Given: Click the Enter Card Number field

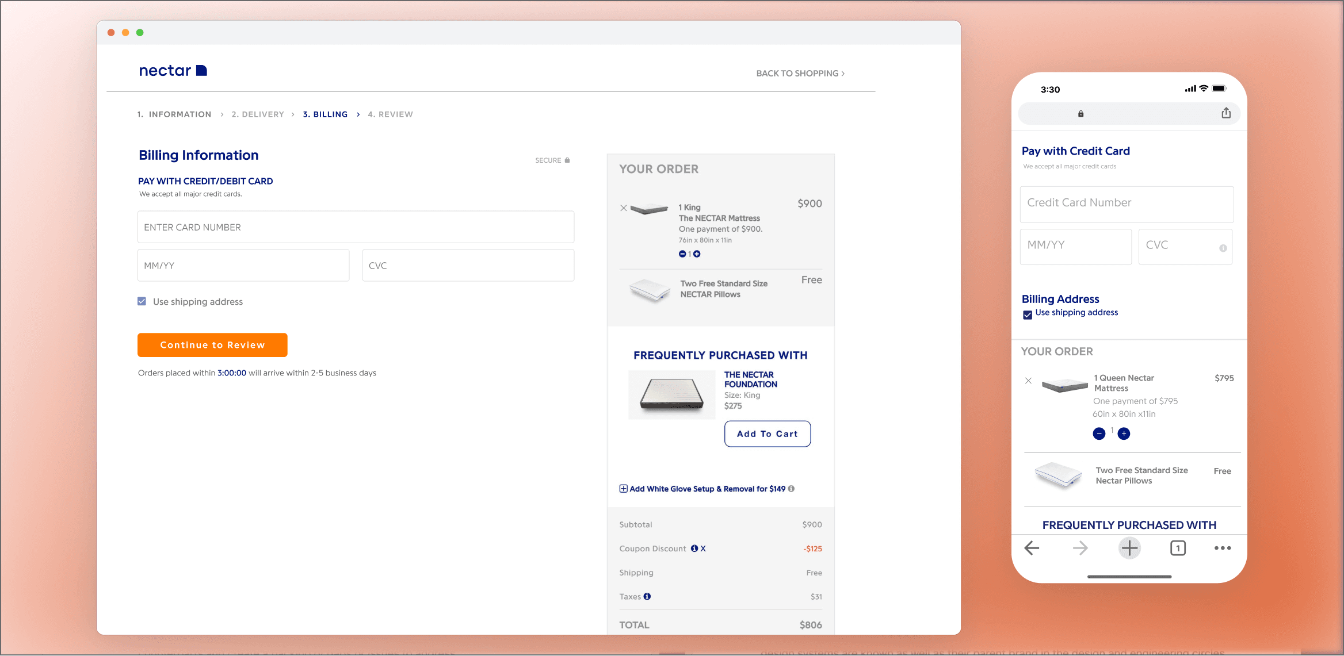Looking at the screenshot, I should point(356,227).
